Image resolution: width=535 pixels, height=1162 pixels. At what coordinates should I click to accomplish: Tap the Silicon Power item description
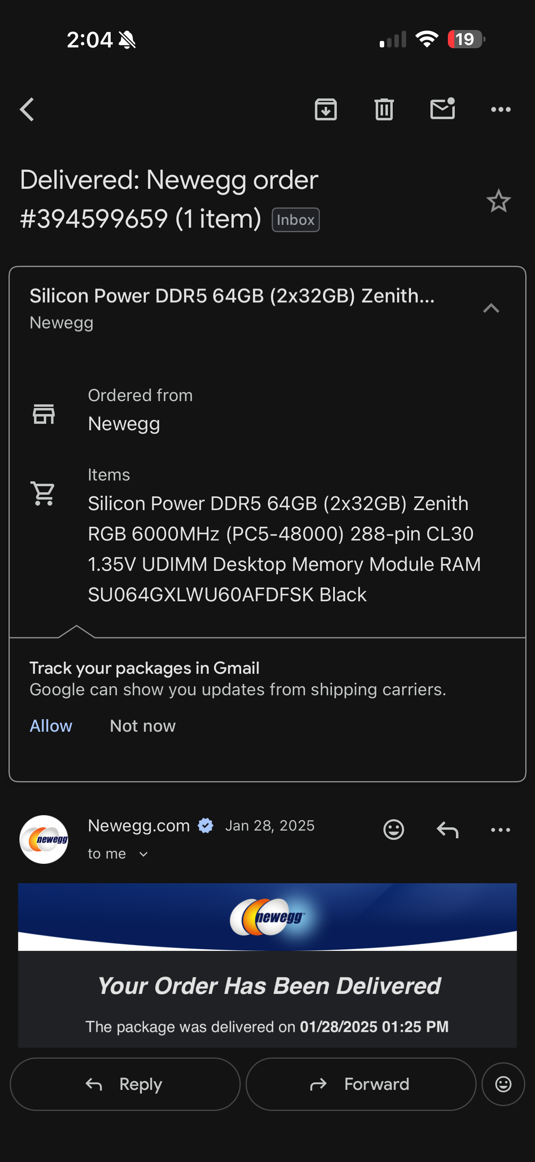284,549
